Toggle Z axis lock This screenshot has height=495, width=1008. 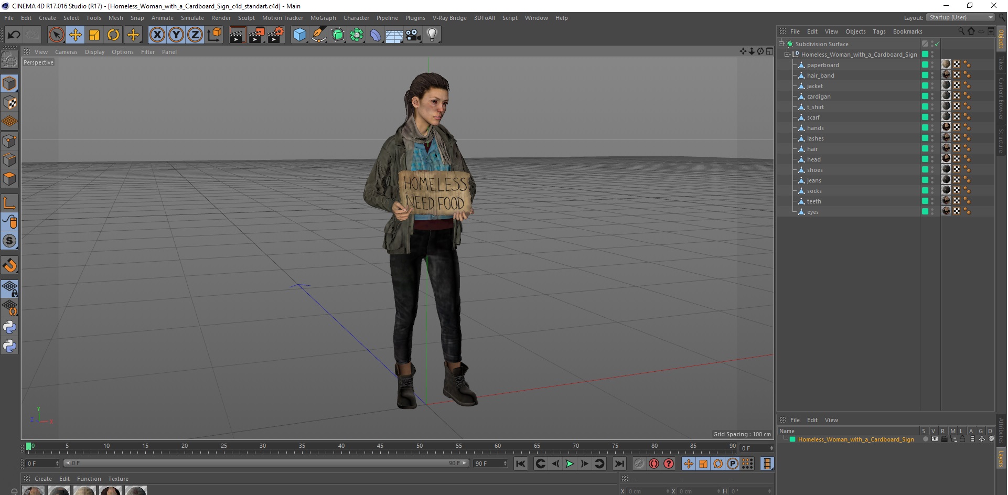[195, 35]
